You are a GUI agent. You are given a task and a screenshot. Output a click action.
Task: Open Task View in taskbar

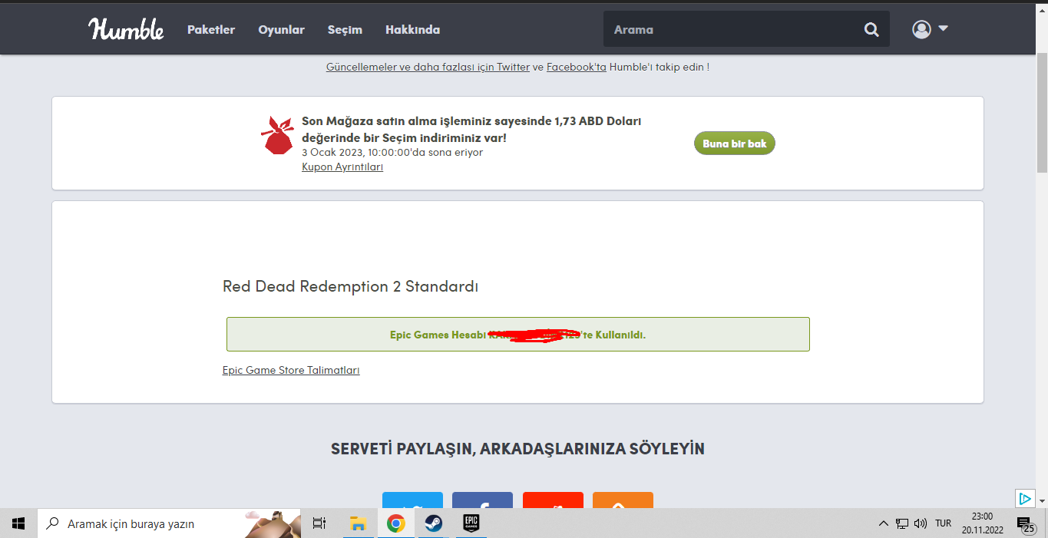coord(319,523)
